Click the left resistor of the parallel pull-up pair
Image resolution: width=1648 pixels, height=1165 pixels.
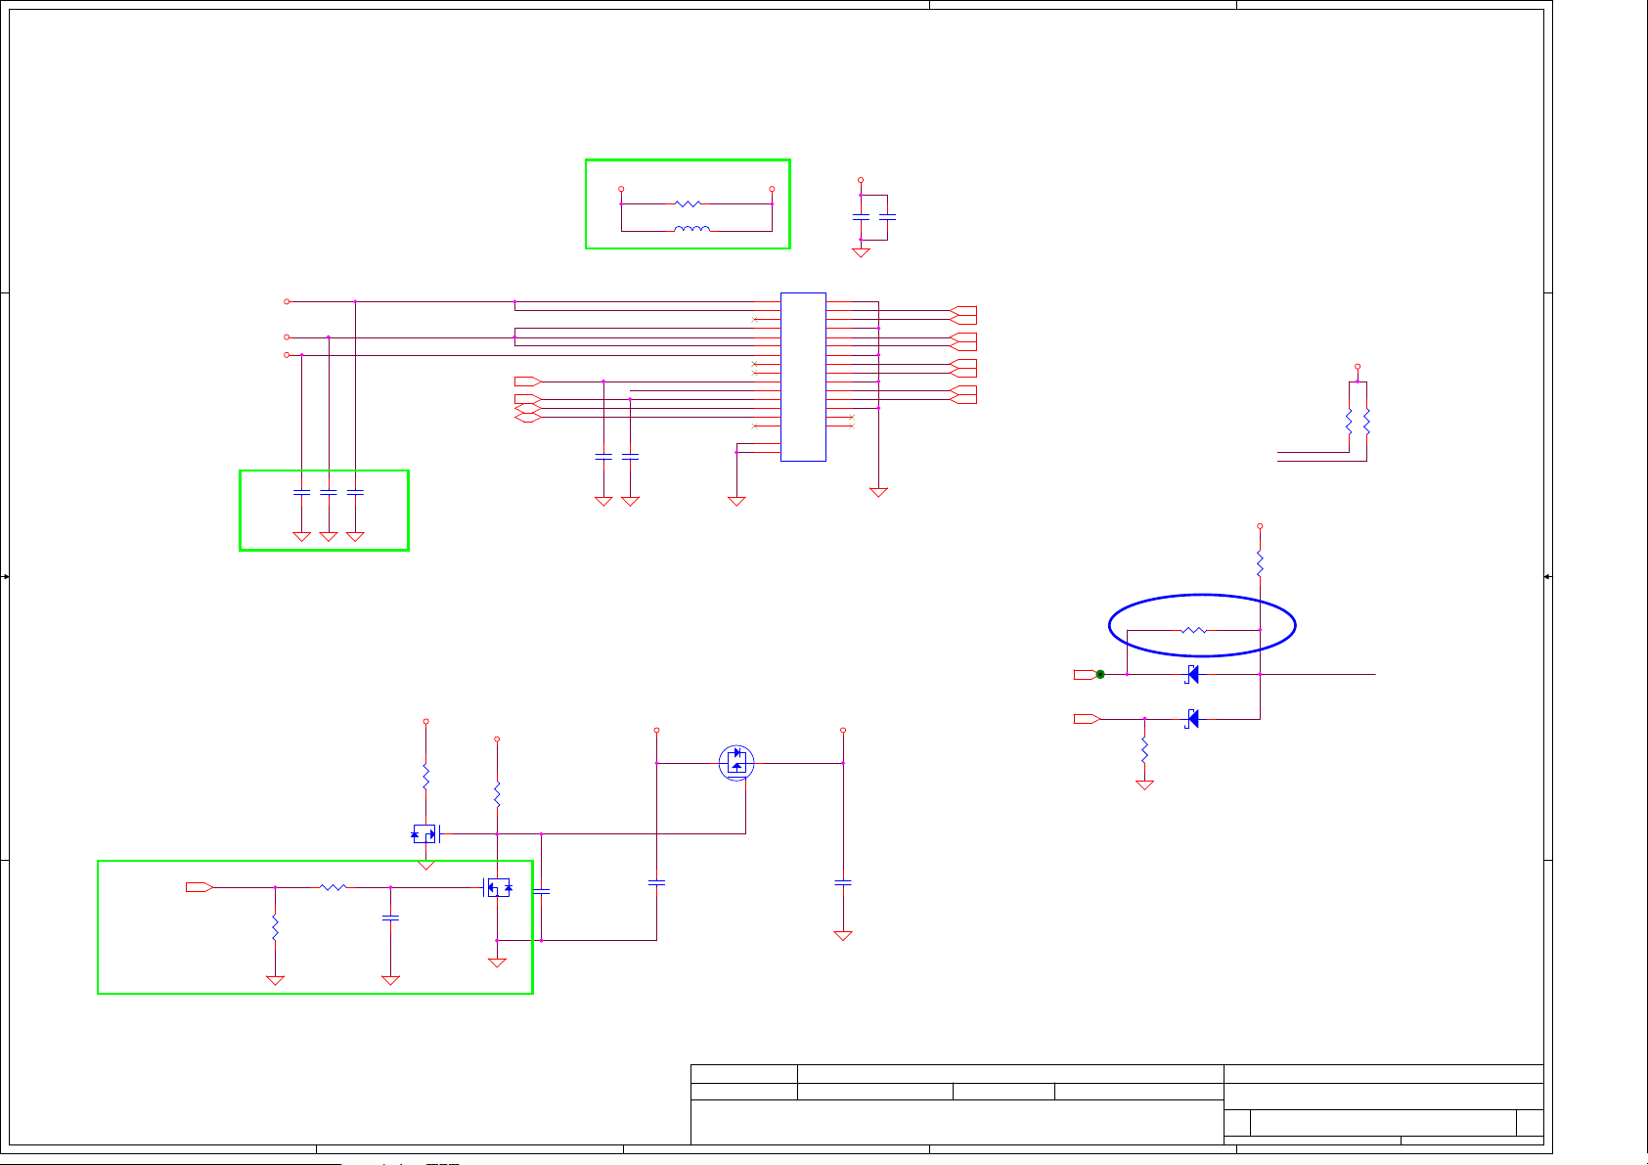tap(1349, 422)
